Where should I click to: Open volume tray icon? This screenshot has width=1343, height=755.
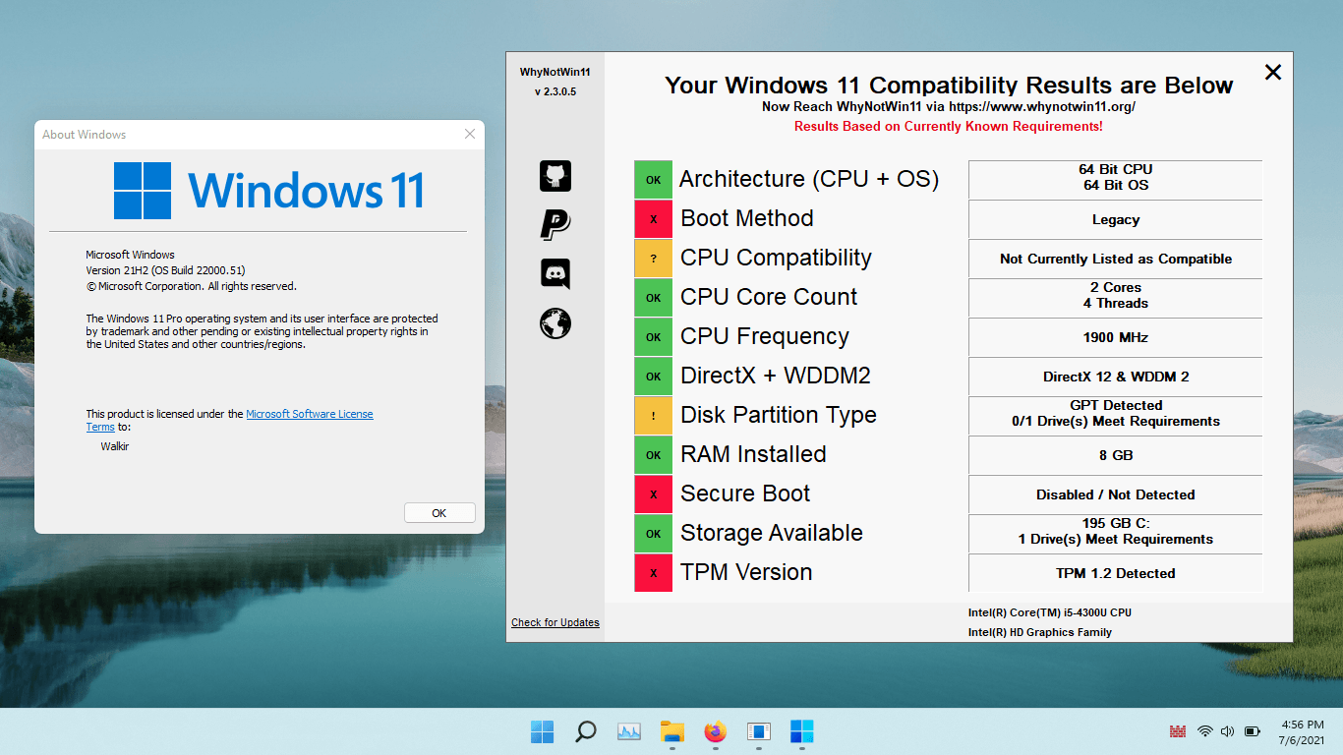click(1227, 731)
